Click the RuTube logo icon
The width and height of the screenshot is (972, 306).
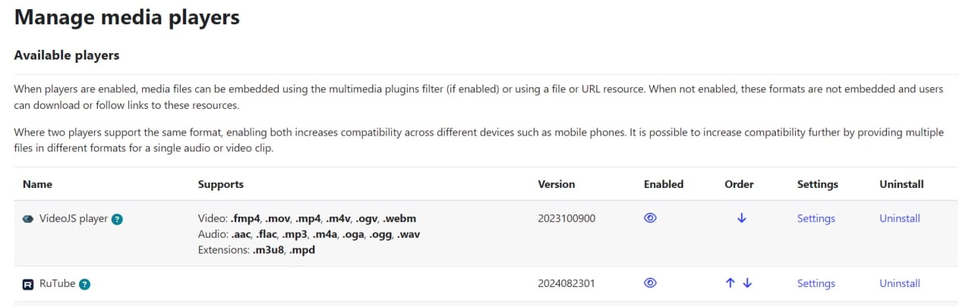[28, 284]
